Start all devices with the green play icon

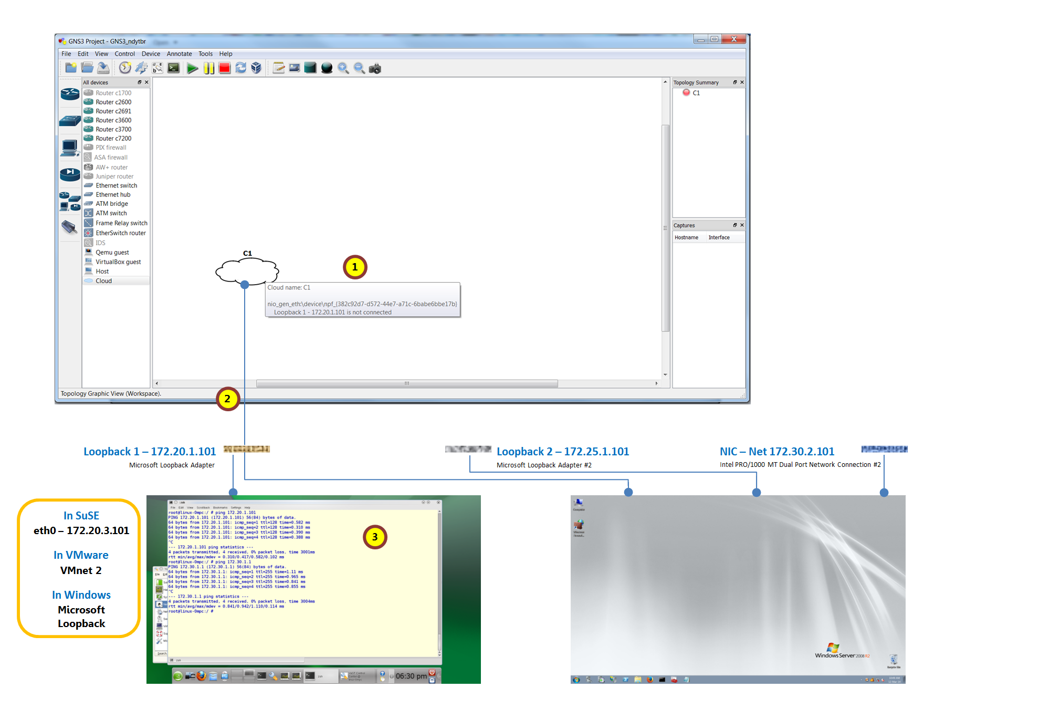point(192,68)
